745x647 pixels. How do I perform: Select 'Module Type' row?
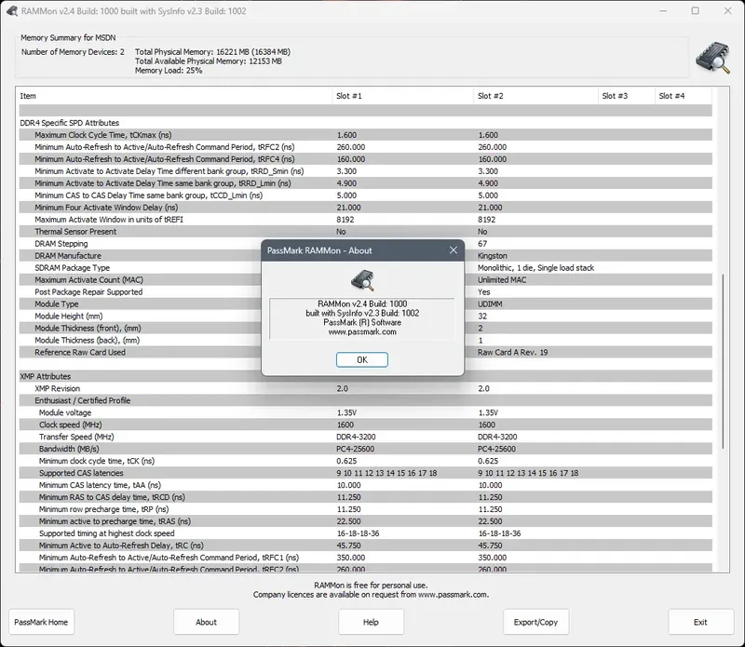[x=365, y=304]
